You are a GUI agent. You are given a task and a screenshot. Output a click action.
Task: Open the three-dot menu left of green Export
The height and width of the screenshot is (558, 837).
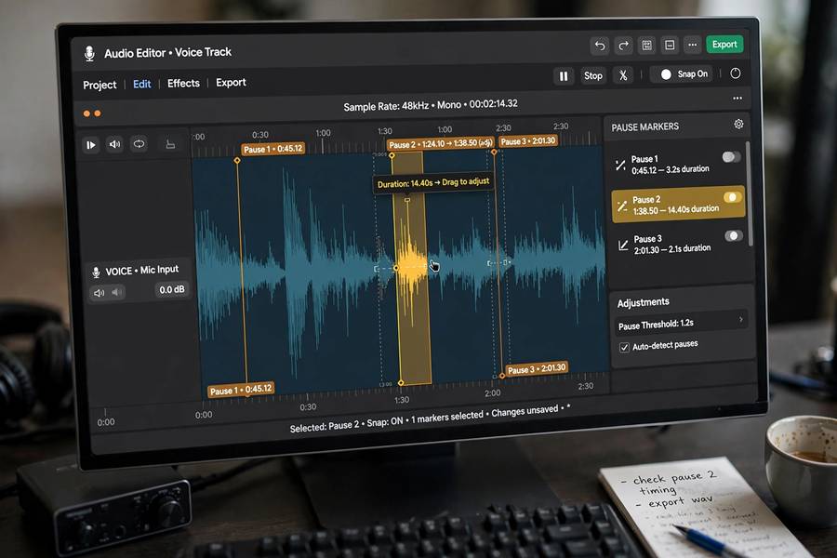coord(692,45)
